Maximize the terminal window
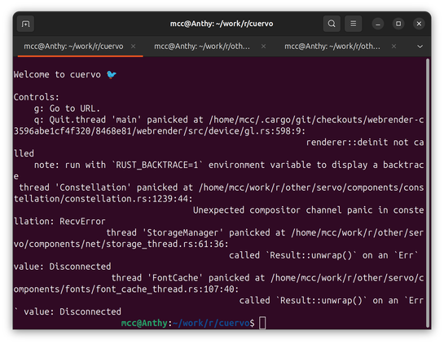 (398, 24)
